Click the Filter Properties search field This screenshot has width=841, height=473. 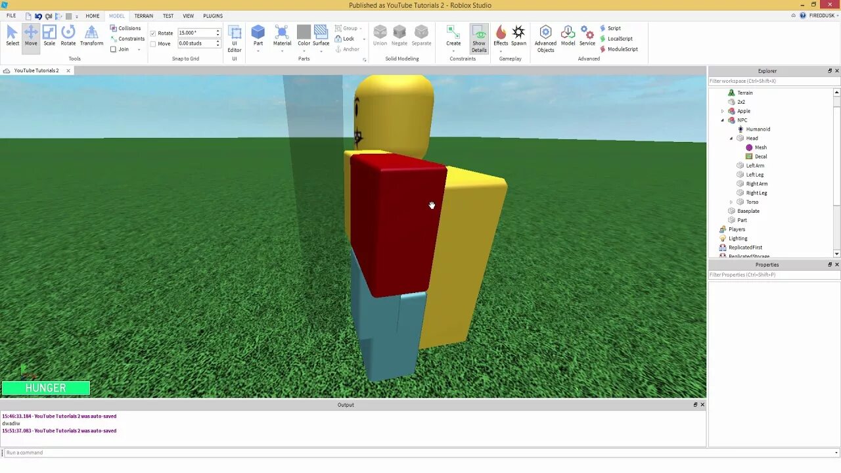click(774, 275)
